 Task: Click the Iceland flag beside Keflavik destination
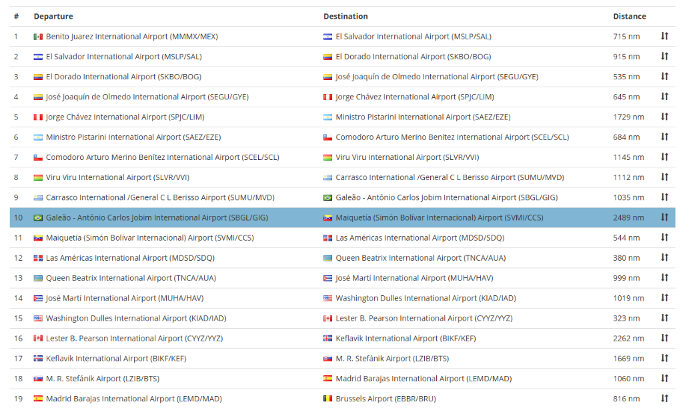327,338
